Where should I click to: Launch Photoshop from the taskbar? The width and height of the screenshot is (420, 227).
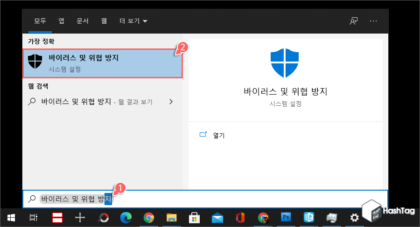tap(286, 217)
